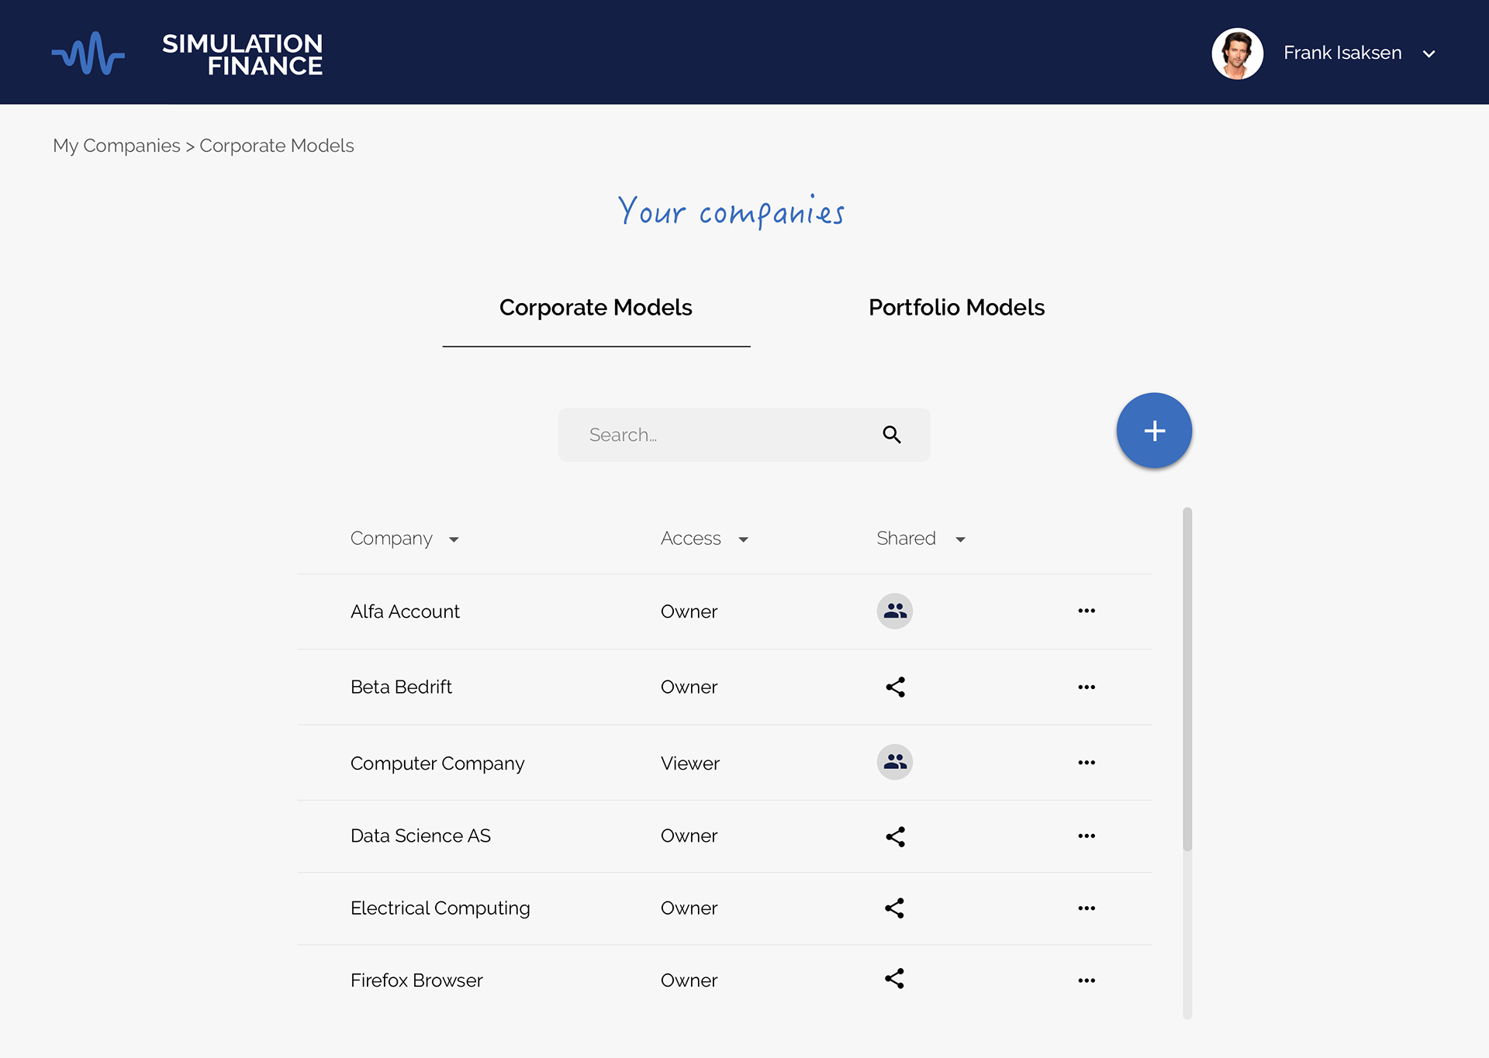This screenshot has height=1058, width=1489.
Task: Add a new company with plus button
Action: (1154, 430)
